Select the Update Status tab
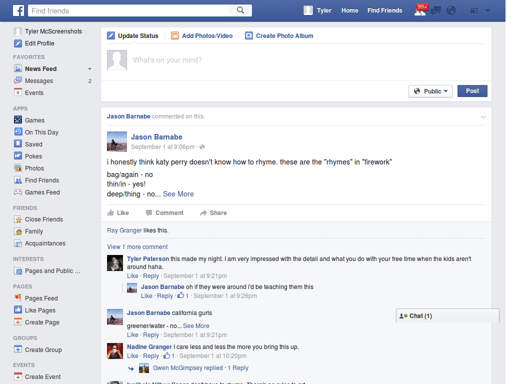 [x=132, y=36]
